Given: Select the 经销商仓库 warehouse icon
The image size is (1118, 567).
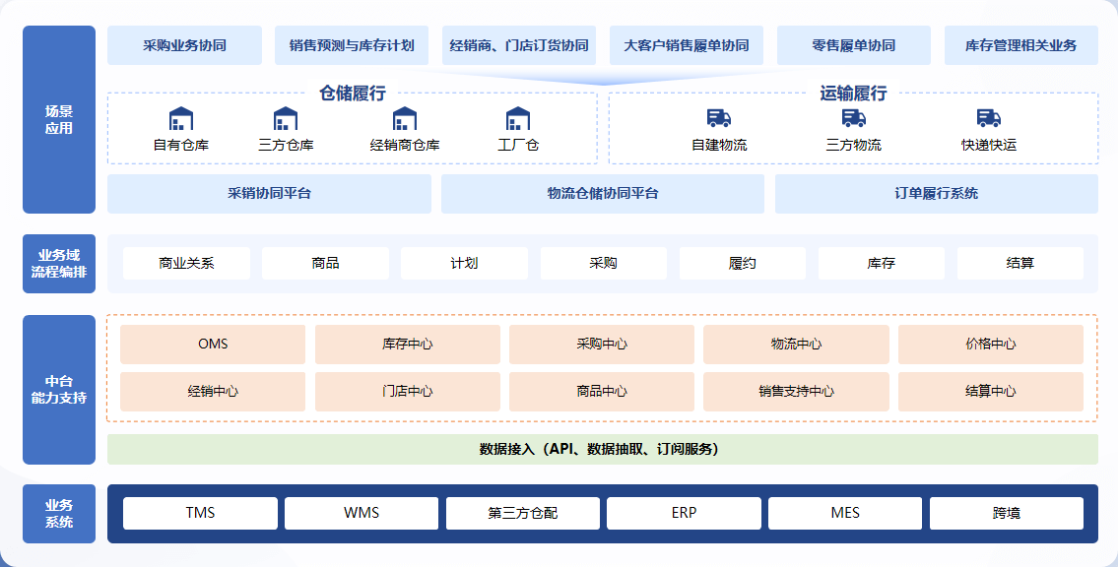Looking at the screenshot, I should 405,119.
